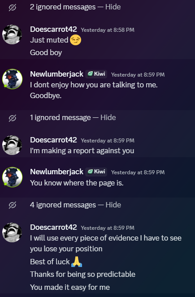Select the Thanks for being so predictable message
The width and height of the screenshot is (195, 297).
tap(82, 274)
